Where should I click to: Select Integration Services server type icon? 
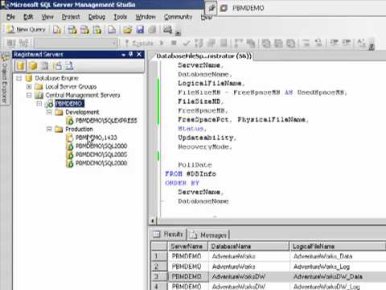click(x=69, y=66)
